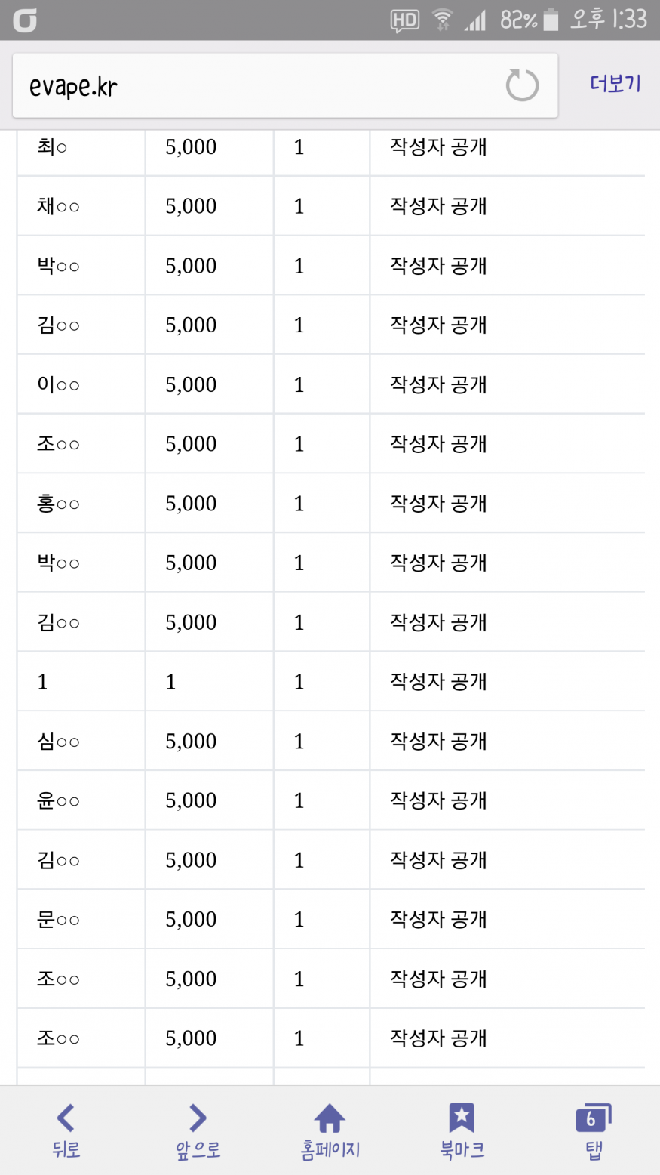Tap the HD voice status icon

point(404,20)
